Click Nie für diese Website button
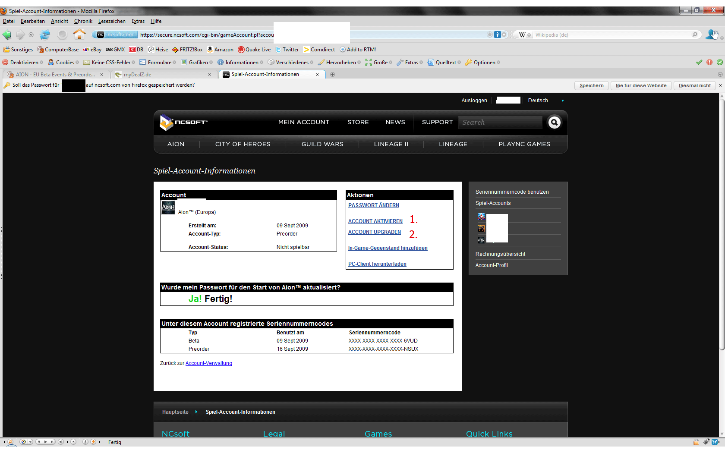 coord(641,85)
